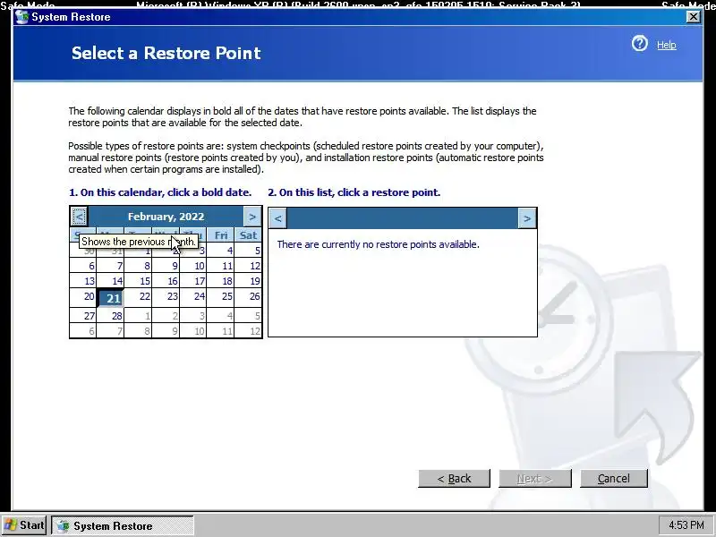The image size is (716, 537).
Task: Select February 20 on the calendar
Action: pos(83,297)
